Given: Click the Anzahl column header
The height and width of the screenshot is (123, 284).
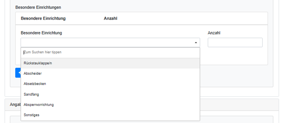Looking at the screenshot, I should pyautogui.click(x=111, y=19).
